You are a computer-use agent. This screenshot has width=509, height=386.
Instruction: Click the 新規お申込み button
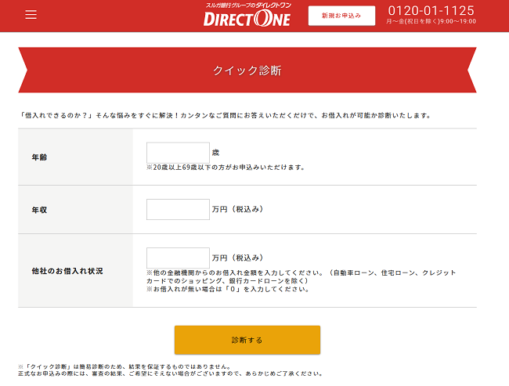tap(341, 16)
